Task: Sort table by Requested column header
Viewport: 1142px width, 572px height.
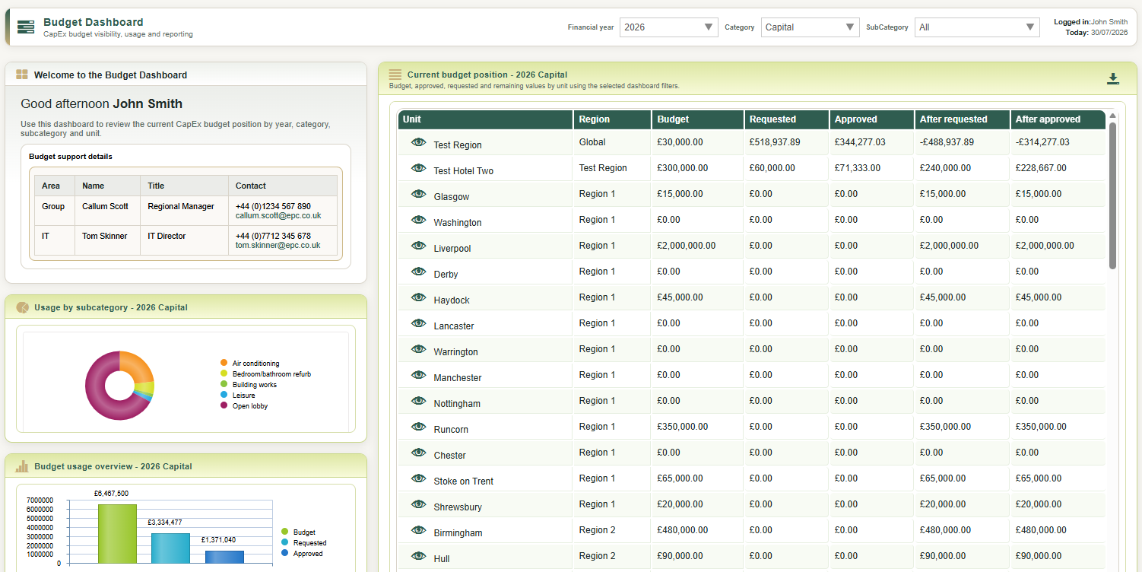Action: tap(787, 119)
